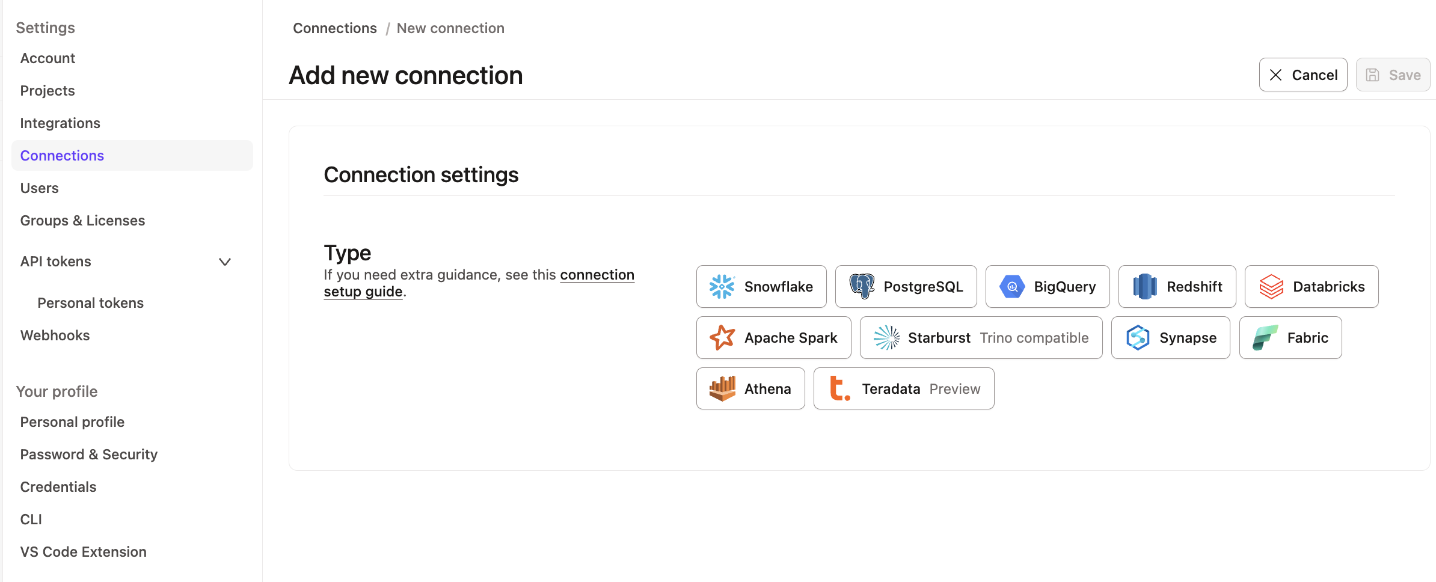1436x582 pixels.
Task: Switch to the Integrations settings page
Action: point(60,123)
